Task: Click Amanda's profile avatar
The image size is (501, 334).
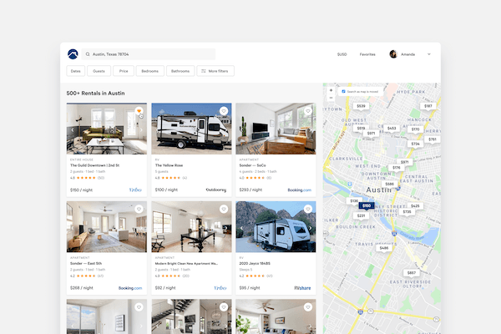Action: tap(393, 54)
